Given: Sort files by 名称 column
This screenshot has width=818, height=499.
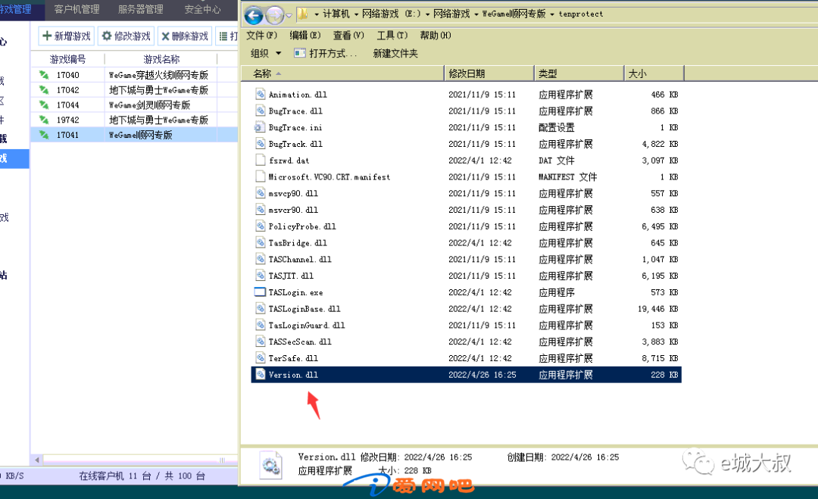Looking at the screenshot, I should coord(343,73).
